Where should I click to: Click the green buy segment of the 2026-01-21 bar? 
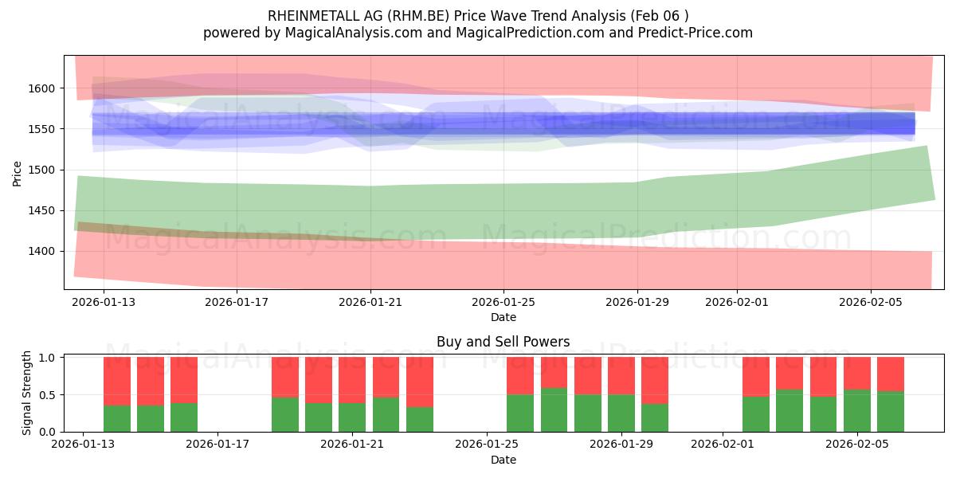point(352,417)
